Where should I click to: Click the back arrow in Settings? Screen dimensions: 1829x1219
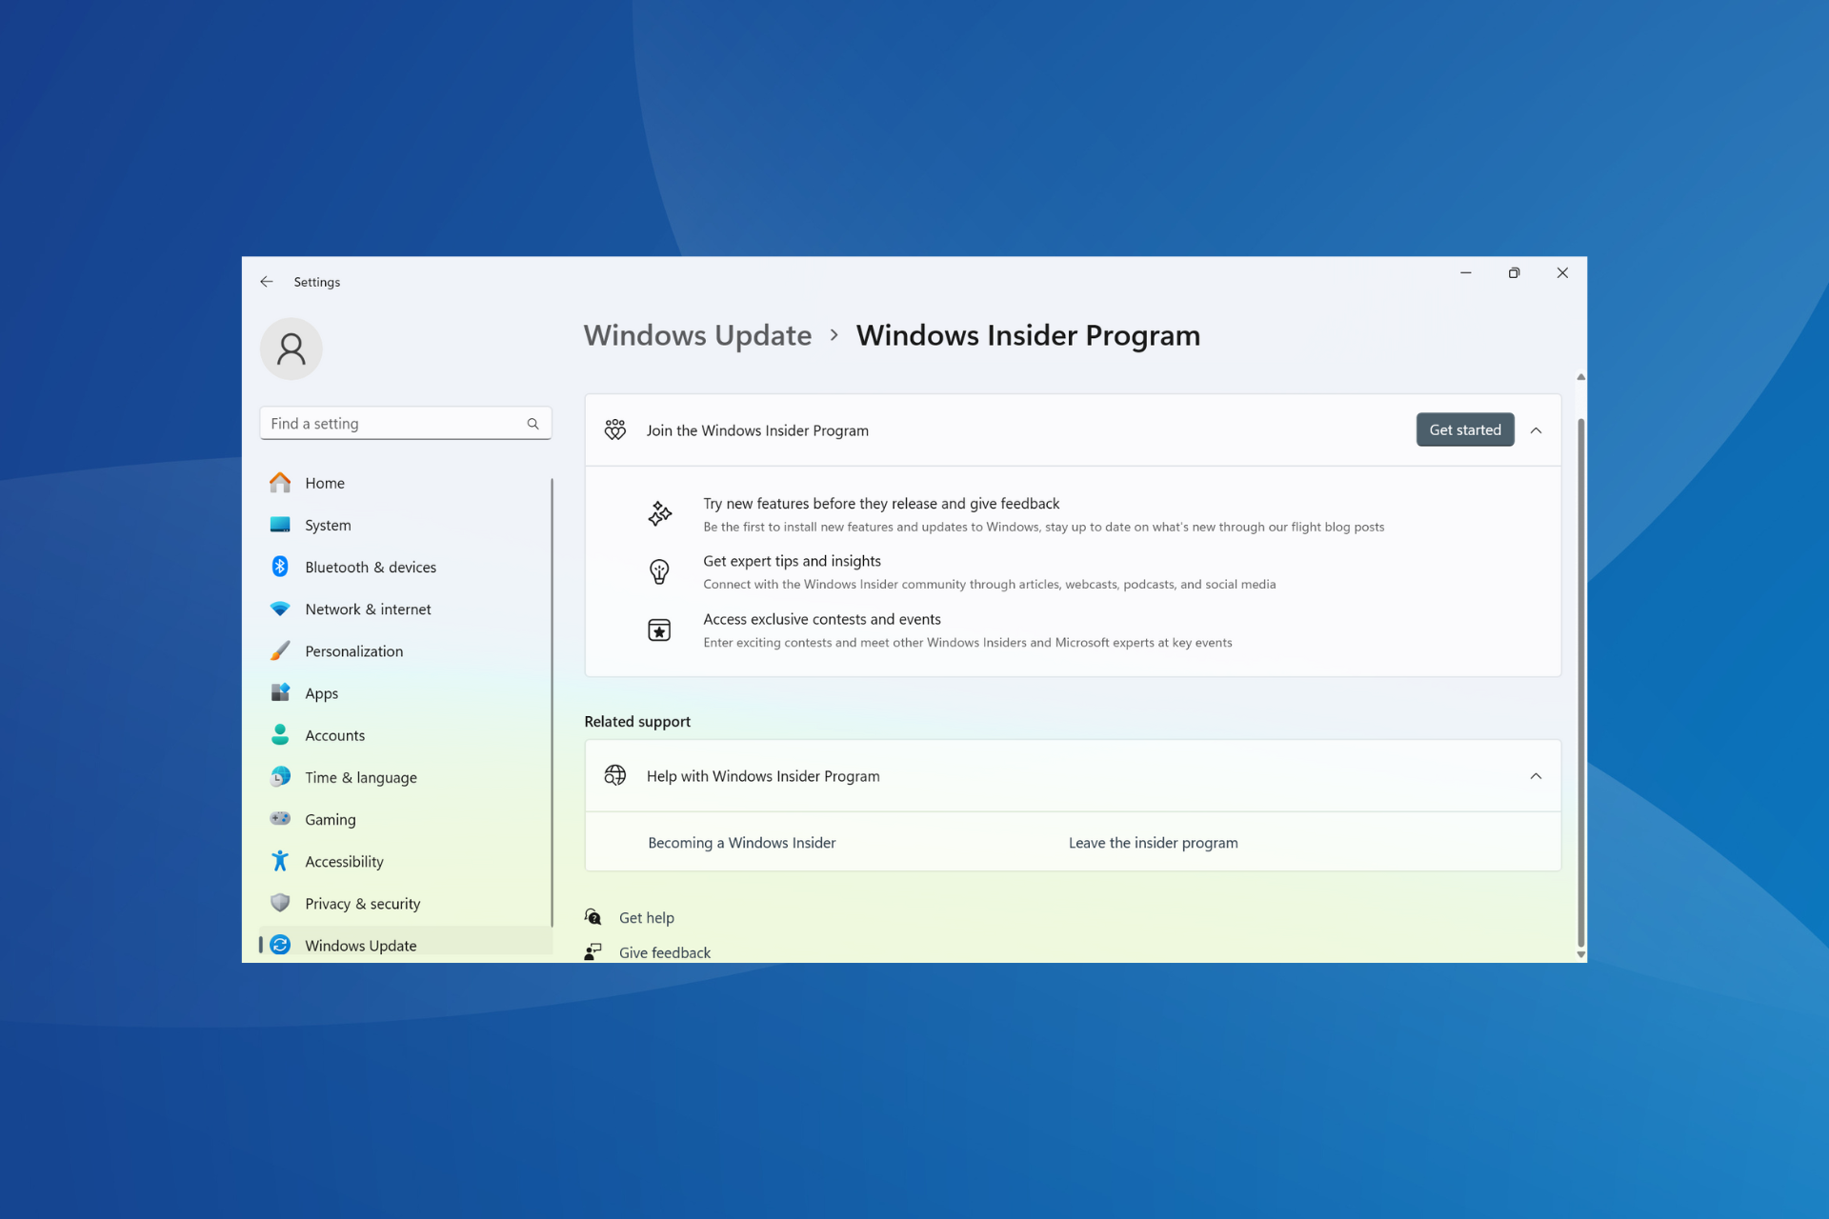click(x=267, y=282)
